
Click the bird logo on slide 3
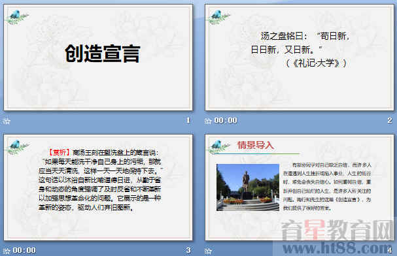18,147
